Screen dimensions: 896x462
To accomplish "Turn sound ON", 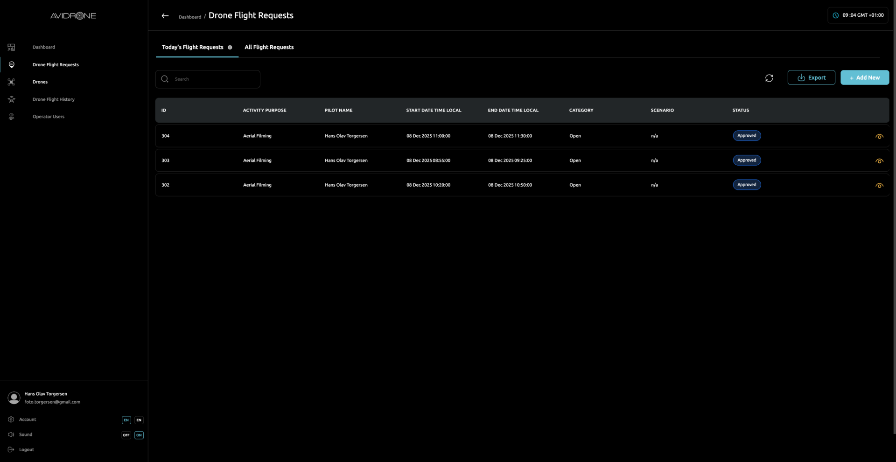I will tap(139, 435).
